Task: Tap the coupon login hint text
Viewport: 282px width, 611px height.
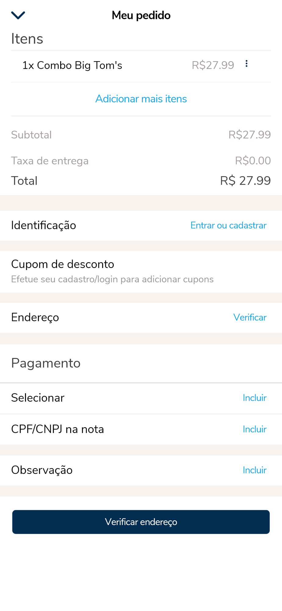Action: (112, 279)
